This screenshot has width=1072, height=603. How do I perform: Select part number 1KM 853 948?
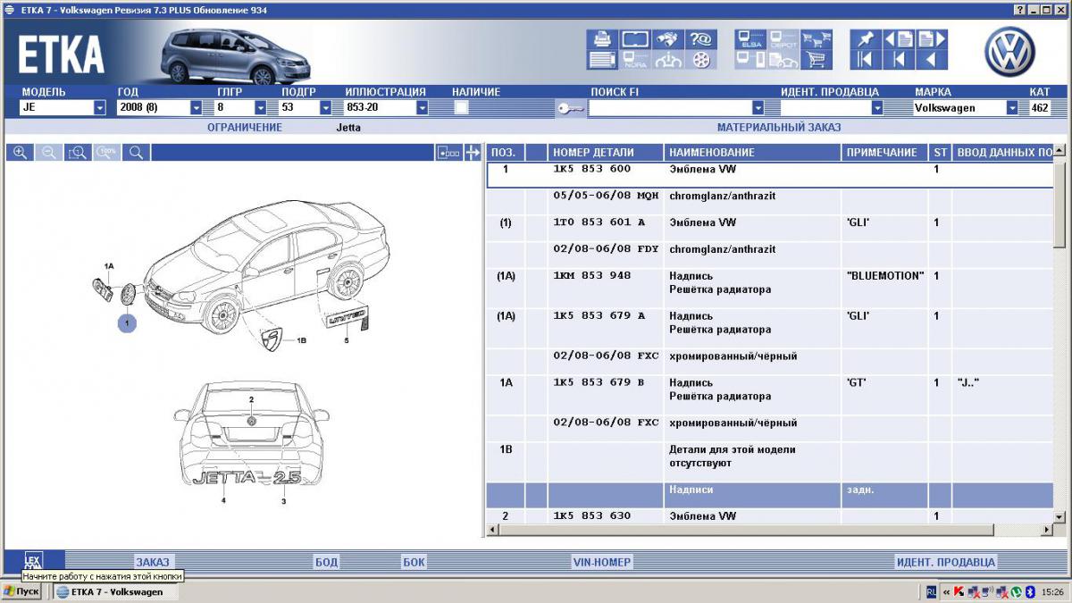[591, 276]
